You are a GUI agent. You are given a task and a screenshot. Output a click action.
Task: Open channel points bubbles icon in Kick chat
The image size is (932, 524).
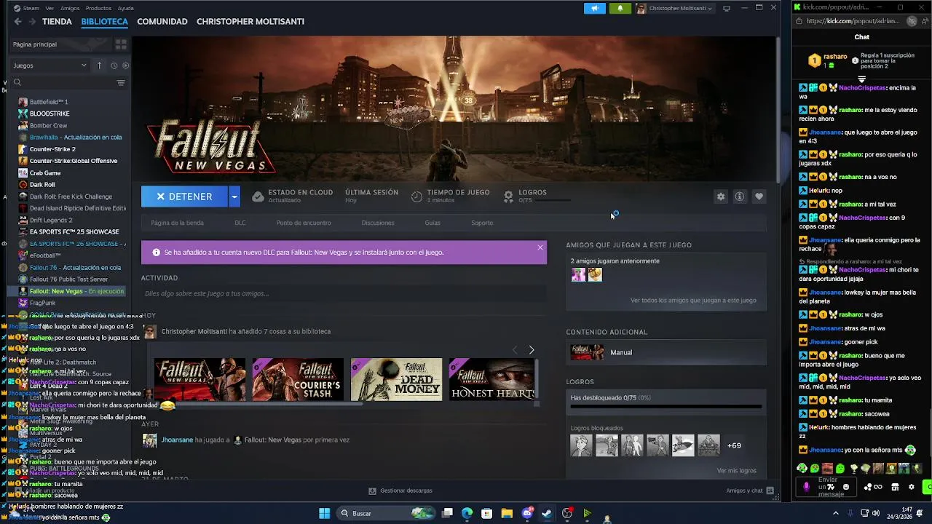click(867, 487)
